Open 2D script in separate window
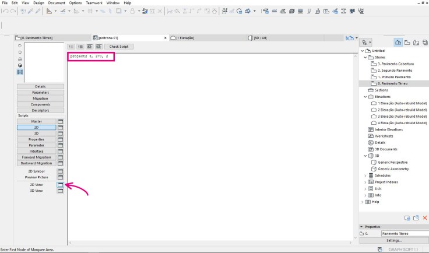 60,128
